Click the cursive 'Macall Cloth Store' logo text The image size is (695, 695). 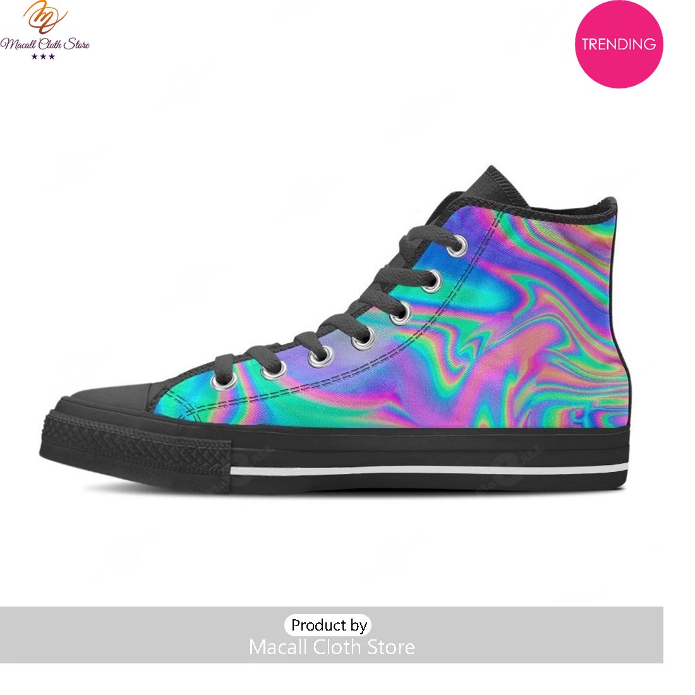45,44
